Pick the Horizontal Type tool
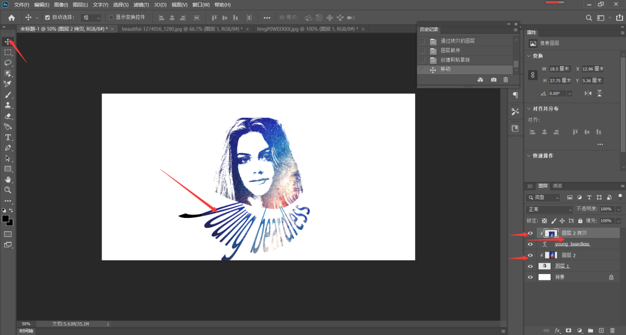 click(x=8, y=137)
